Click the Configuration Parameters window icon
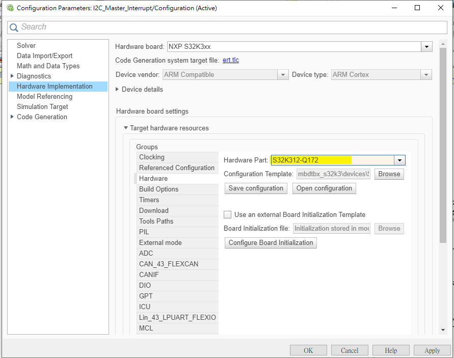454x358 pixels. click(x=10, y=8)
